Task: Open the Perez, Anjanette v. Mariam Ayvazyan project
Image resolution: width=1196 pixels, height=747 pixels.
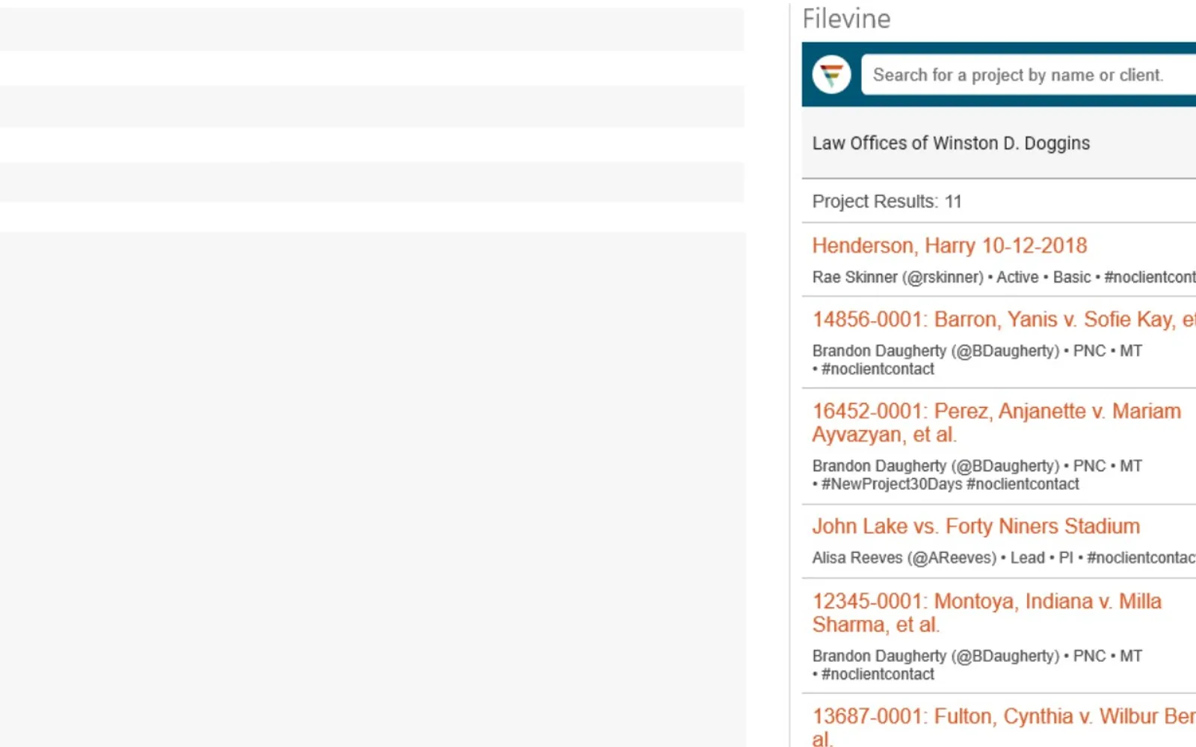Action: coord(996,423)
